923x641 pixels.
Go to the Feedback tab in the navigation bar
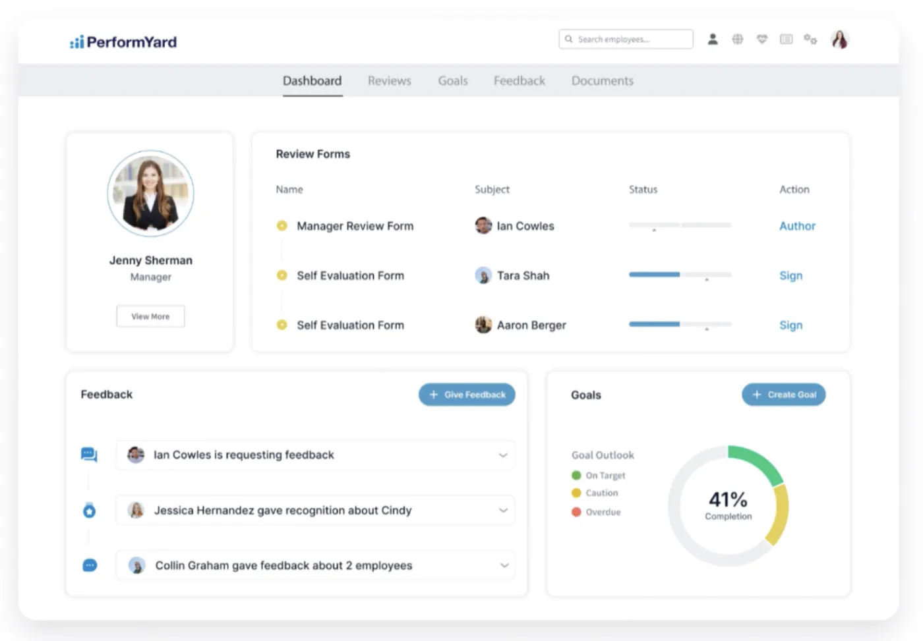pyautogui.click(x=520, y=80)
